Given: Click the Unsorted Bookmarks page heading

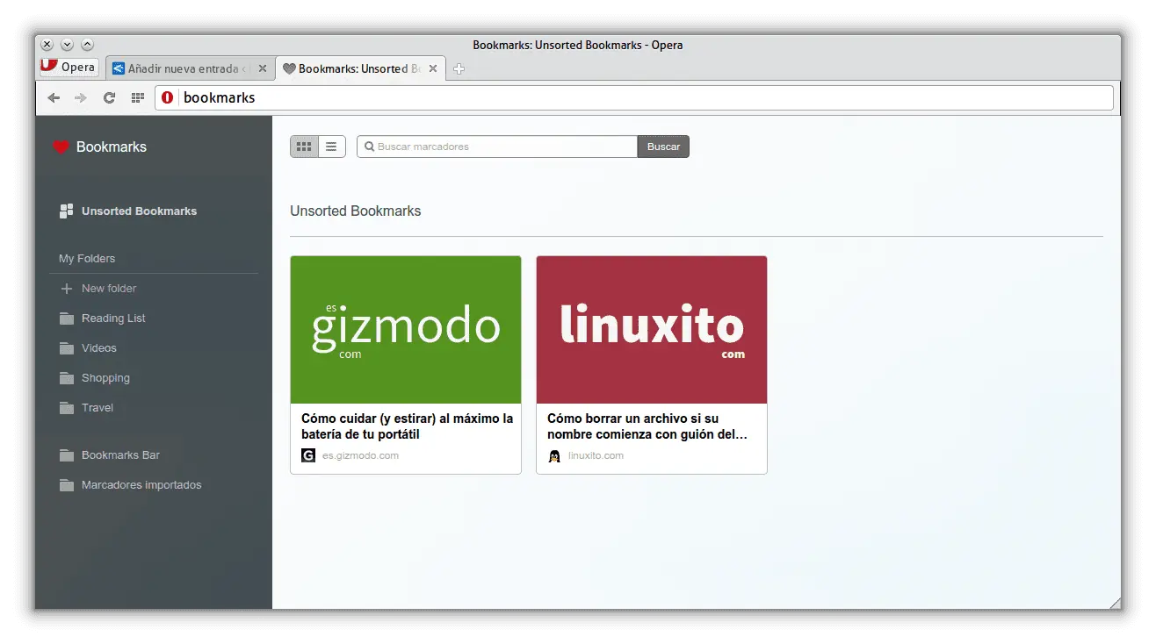Looking at the screenshot, I should 356,211.
